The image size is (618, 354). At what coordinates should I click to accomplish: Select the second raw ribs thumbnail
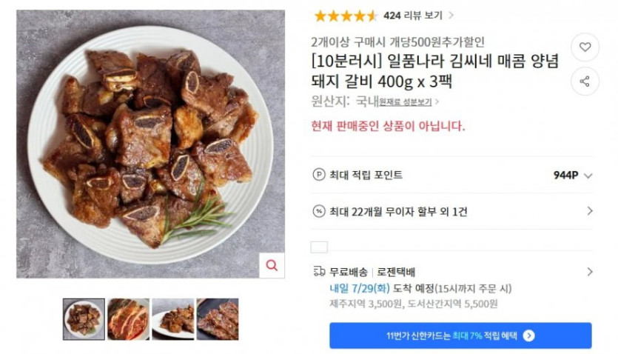(x=128, y=319)
